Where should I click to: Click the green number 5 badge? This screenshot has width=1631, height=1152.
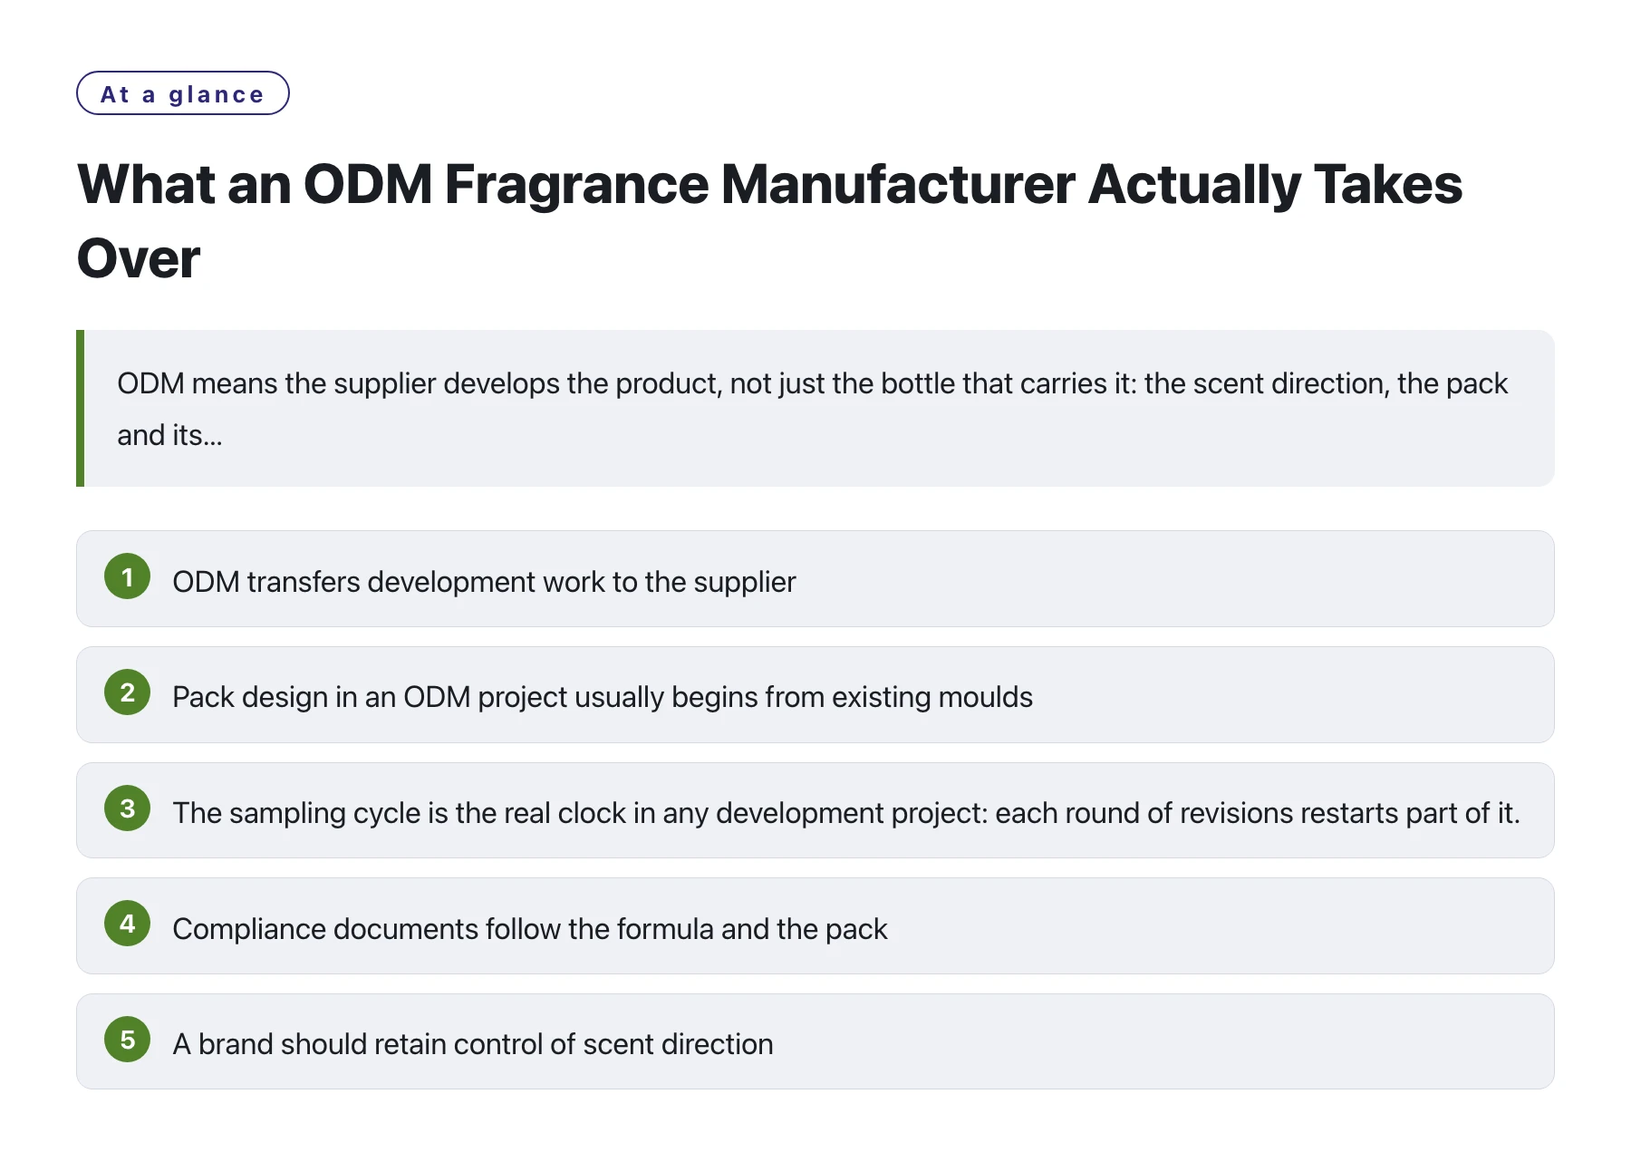click(x=127, y=1040)
